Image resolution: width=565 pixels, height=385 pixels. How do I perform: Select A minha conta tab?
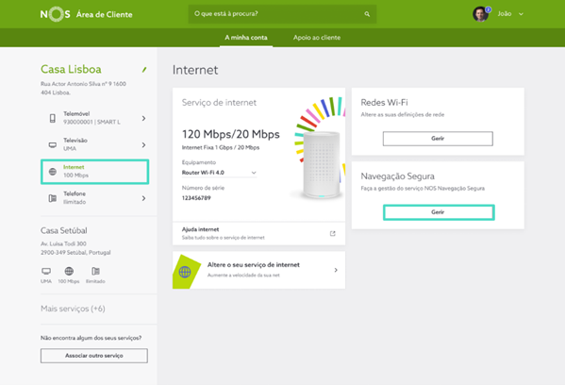click(246, 38)
